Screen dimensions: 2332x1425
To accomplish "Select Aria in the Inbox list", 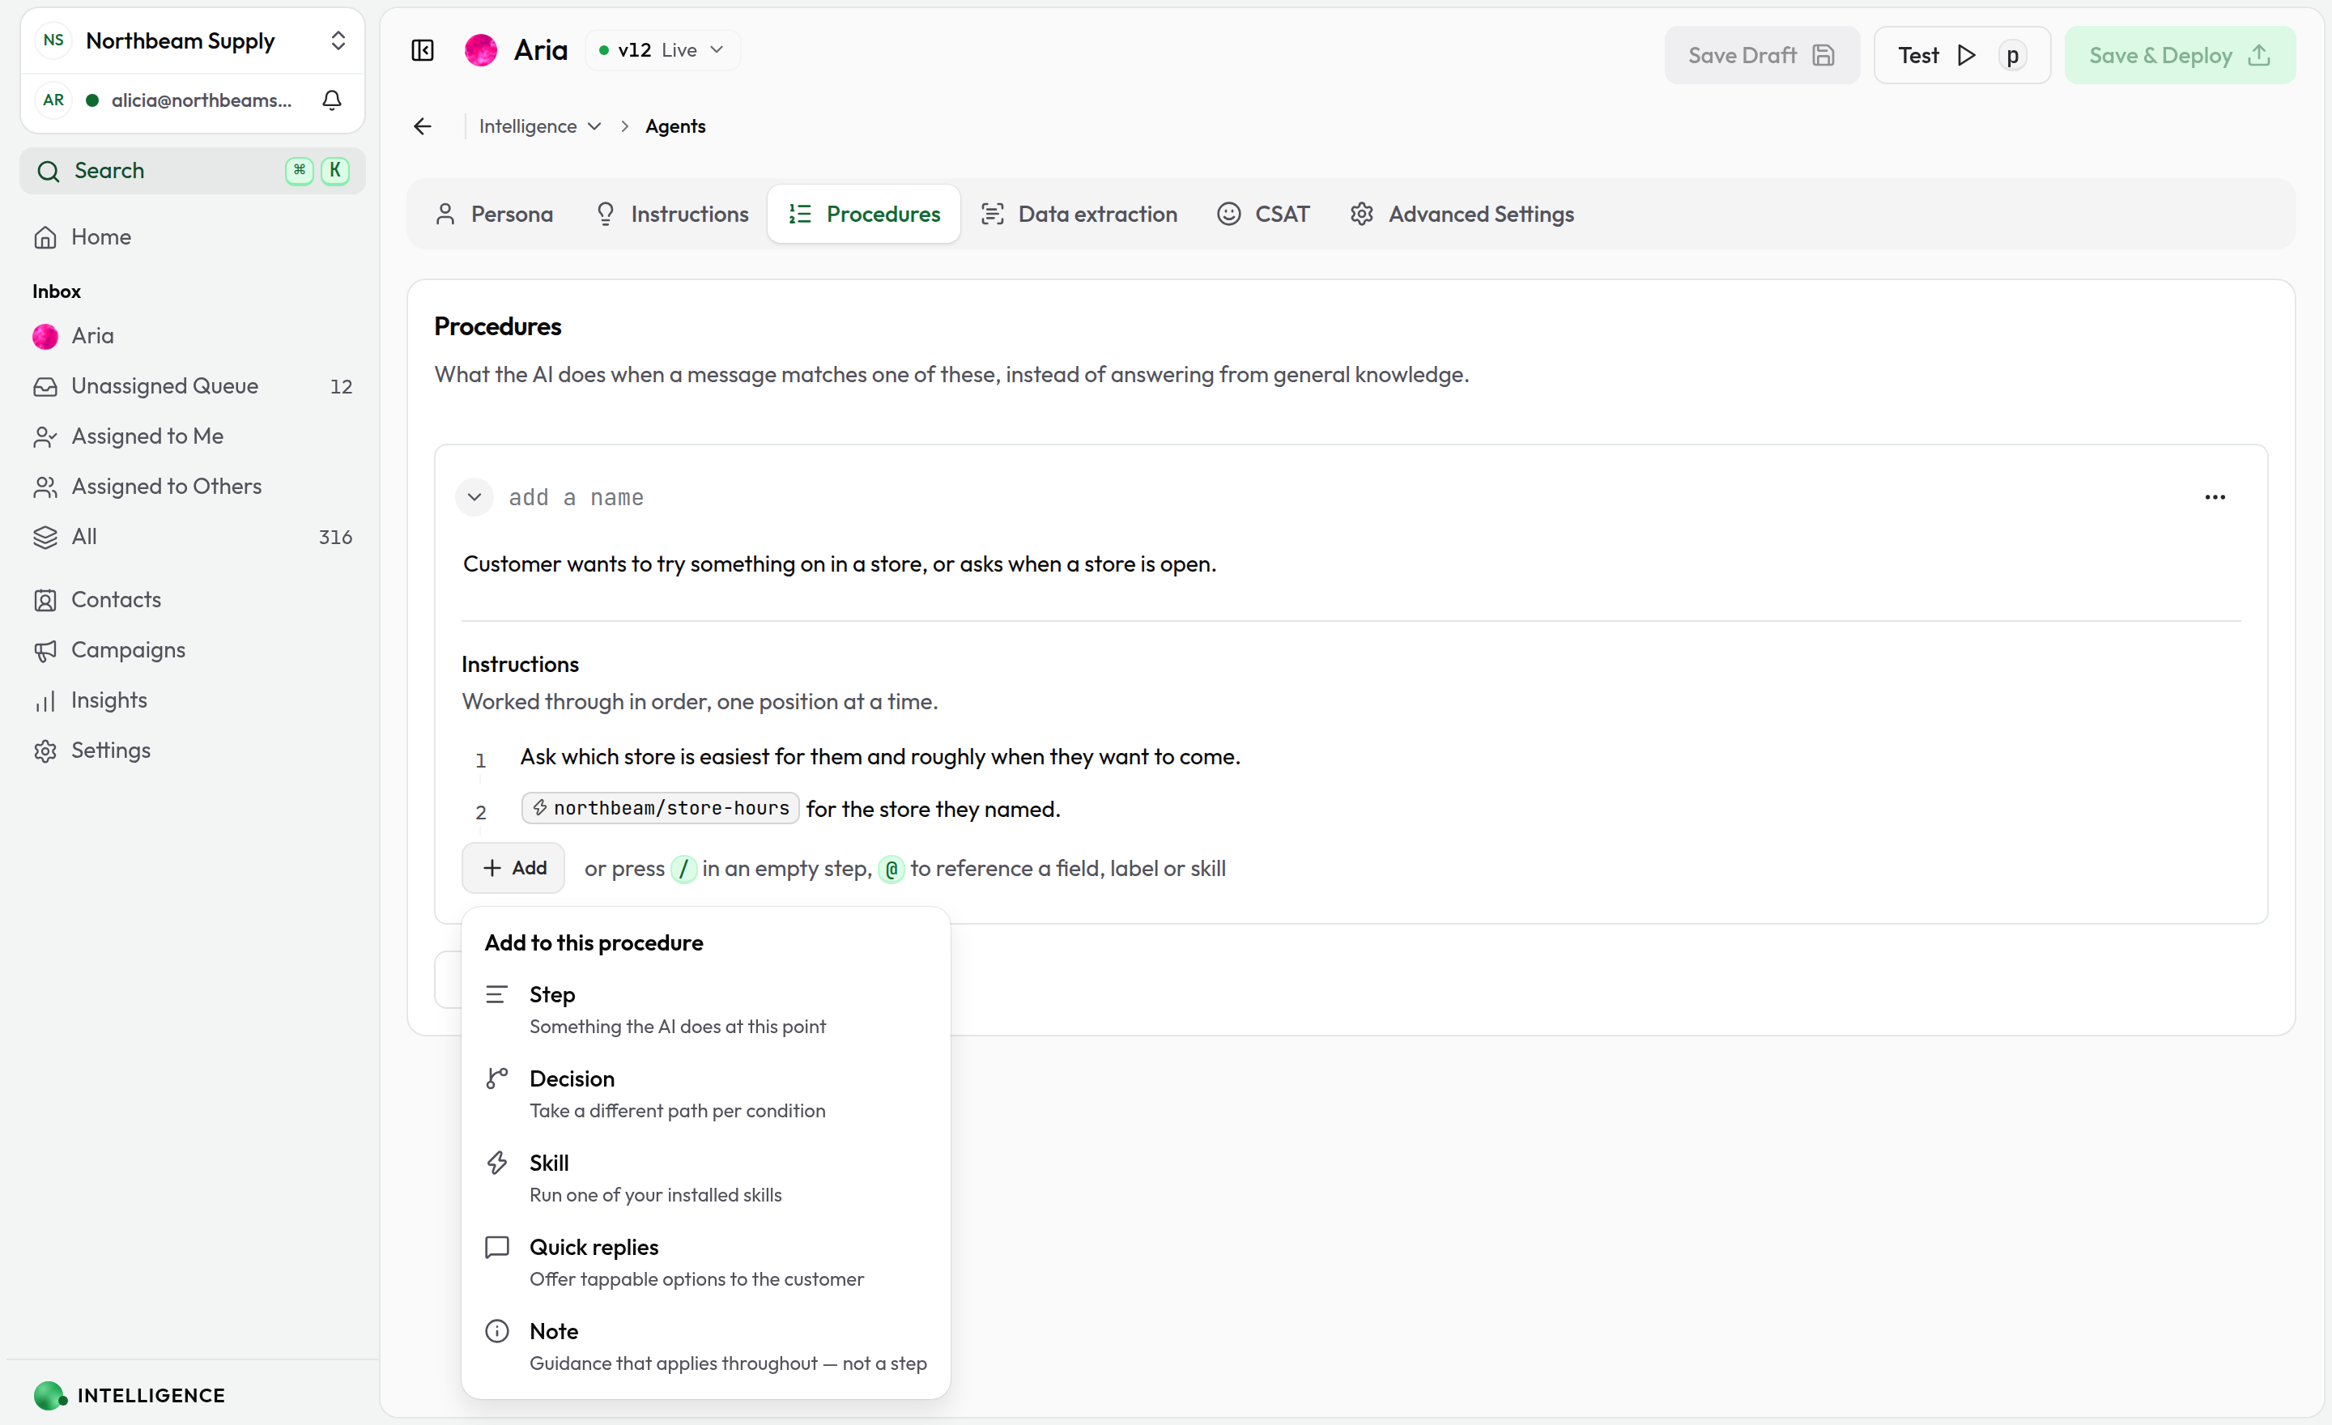I will [x=192, y=336].
